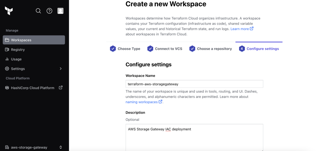Click the organization building icon
Screen dimensions: 318x151
point(7,147)
